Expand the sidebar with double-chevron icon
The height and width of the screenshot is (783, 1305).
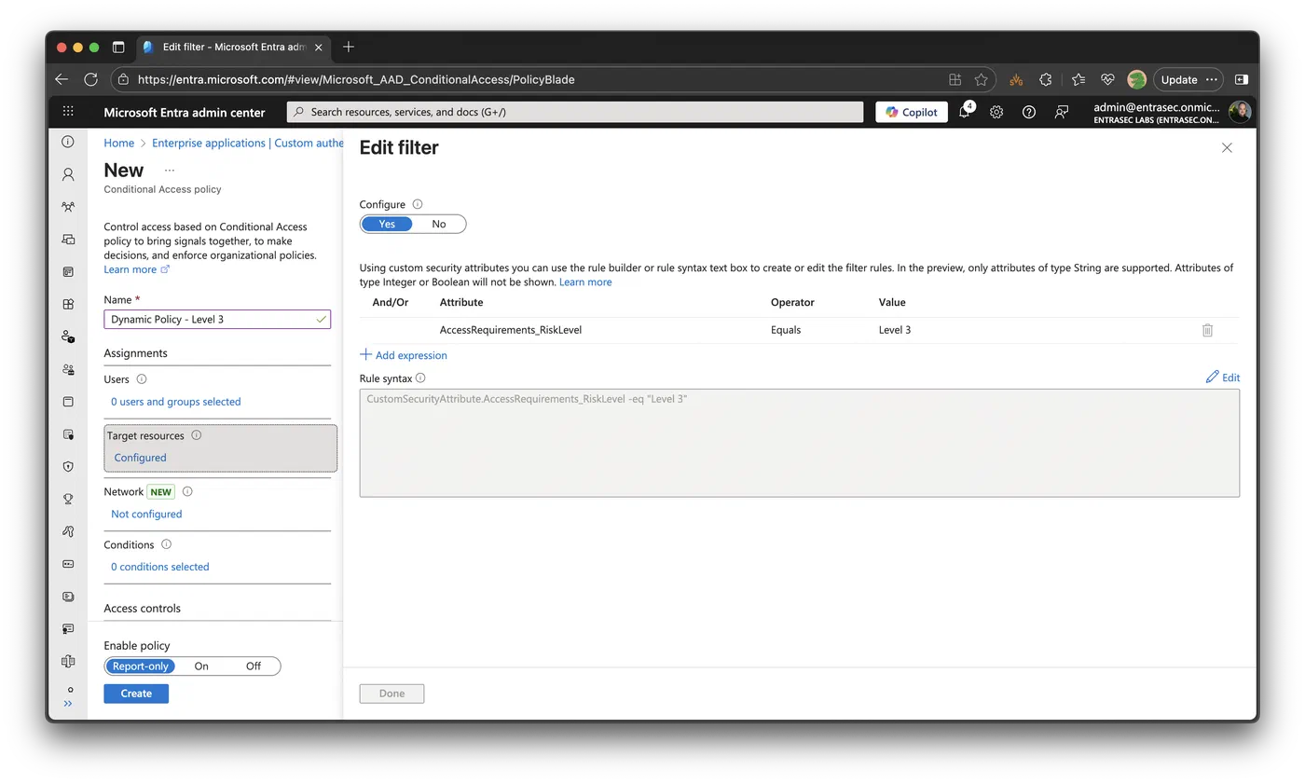click(68, 704)
